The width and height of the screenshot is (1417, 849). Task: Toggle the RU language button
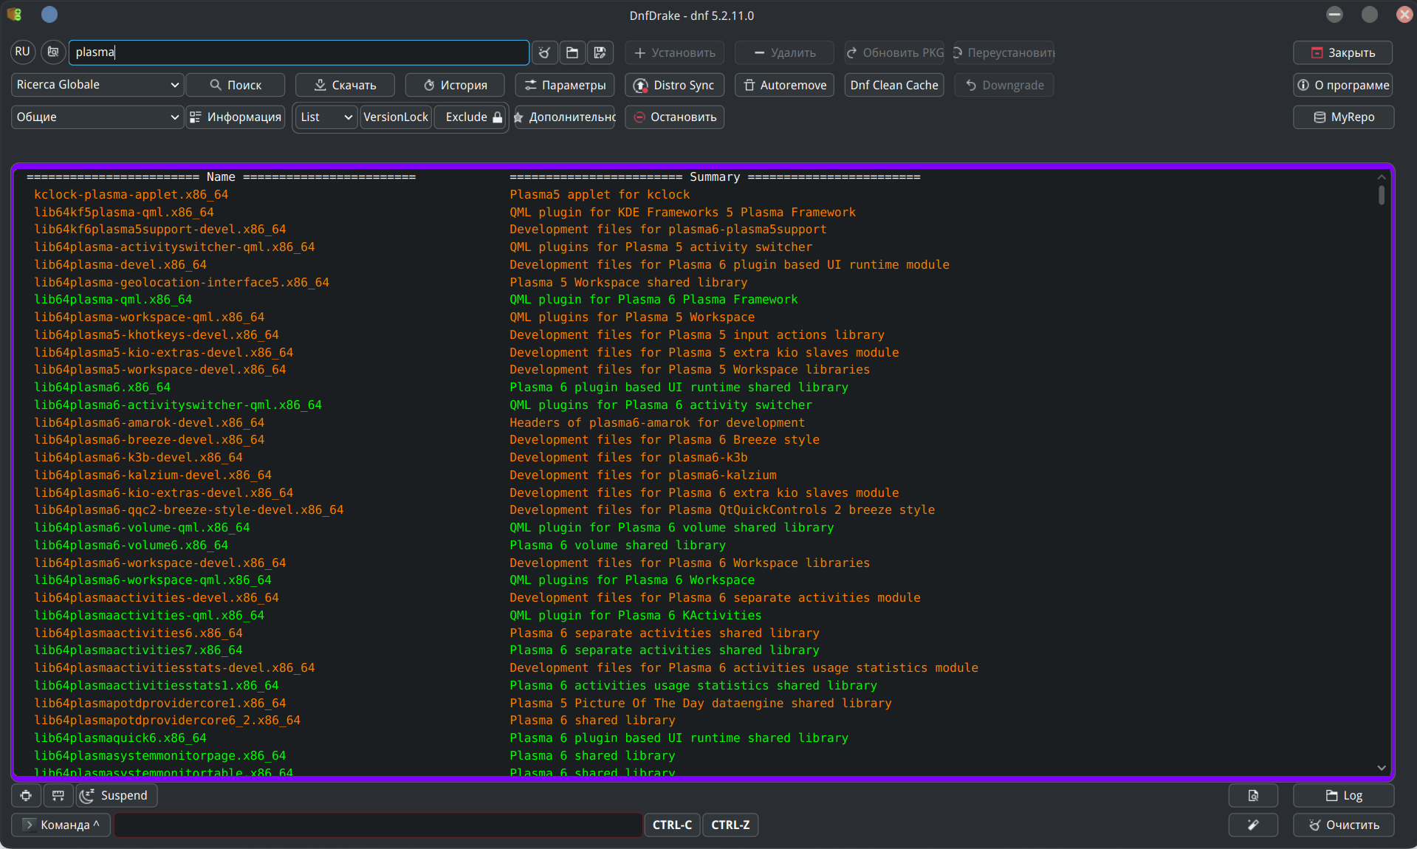22,52
